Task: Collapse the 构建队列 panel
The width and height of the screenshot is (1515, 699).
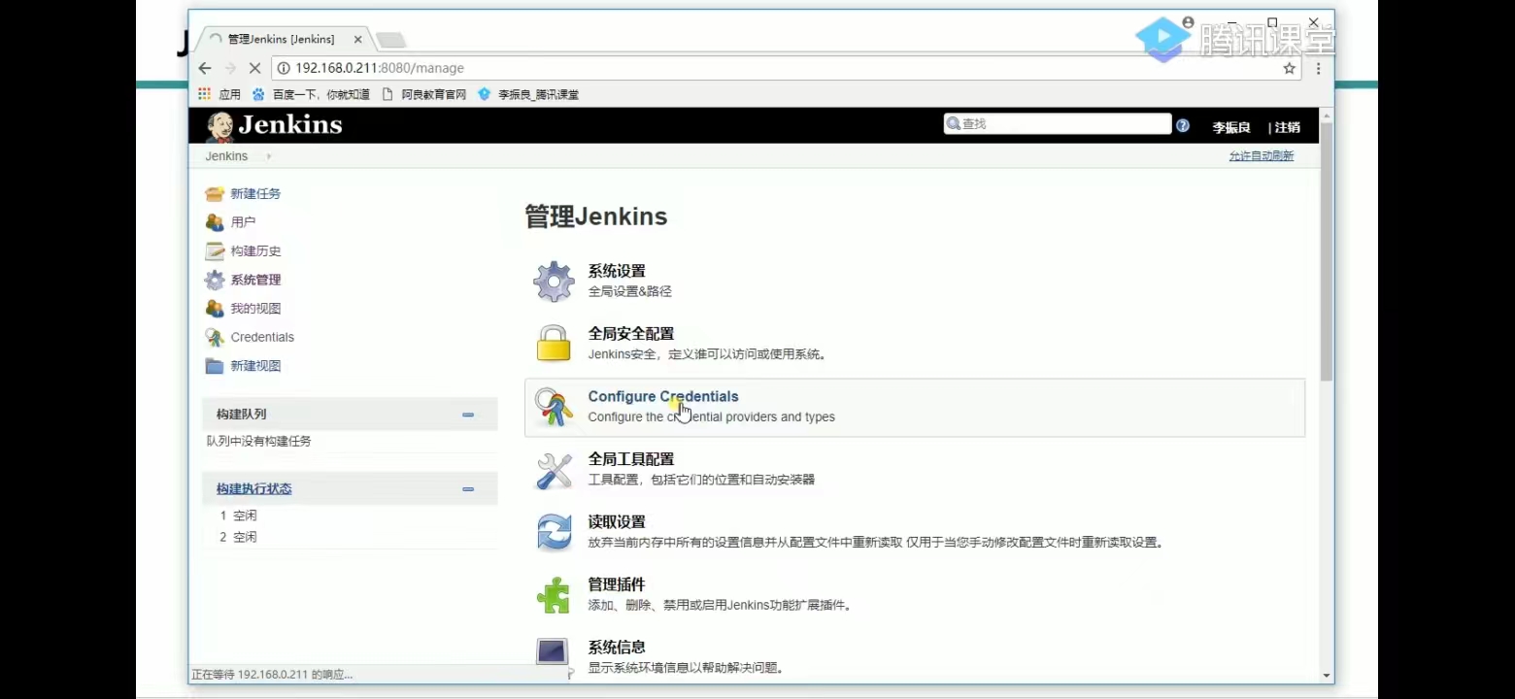Action: 468,415
